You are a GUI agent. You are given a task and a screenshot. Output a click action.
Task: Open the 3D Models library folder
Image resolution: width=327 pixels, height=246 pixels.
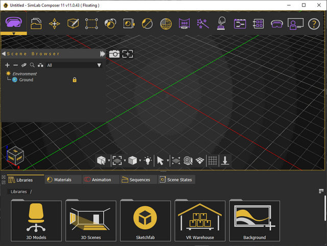pos(36,221)
